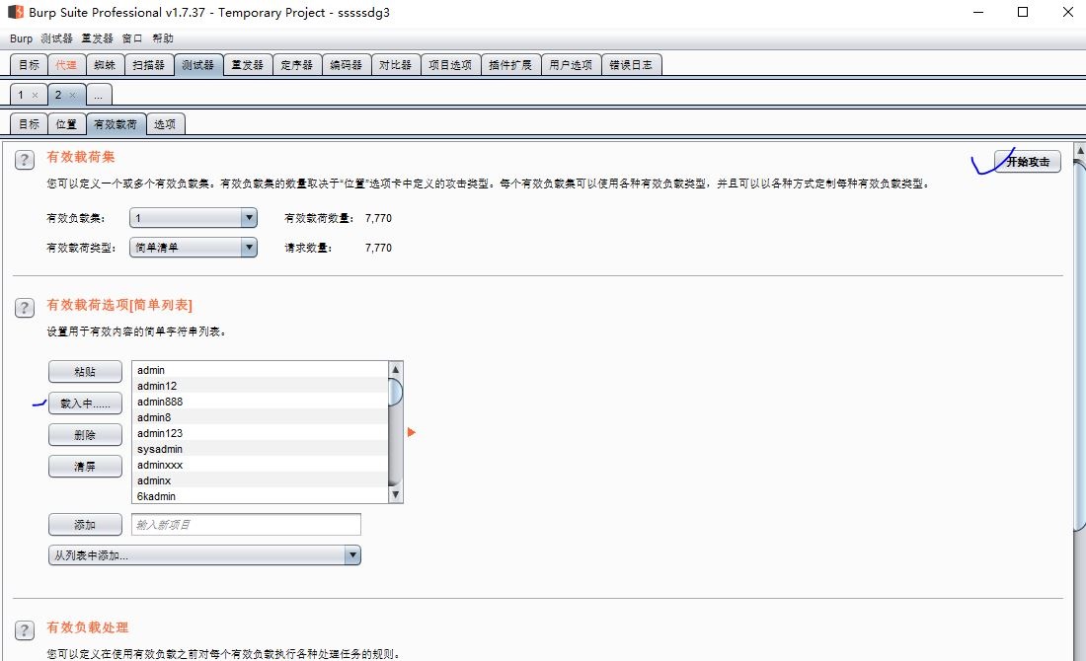
Task: Click payload list scrollbar up arrow
Action: click(396, 369)
